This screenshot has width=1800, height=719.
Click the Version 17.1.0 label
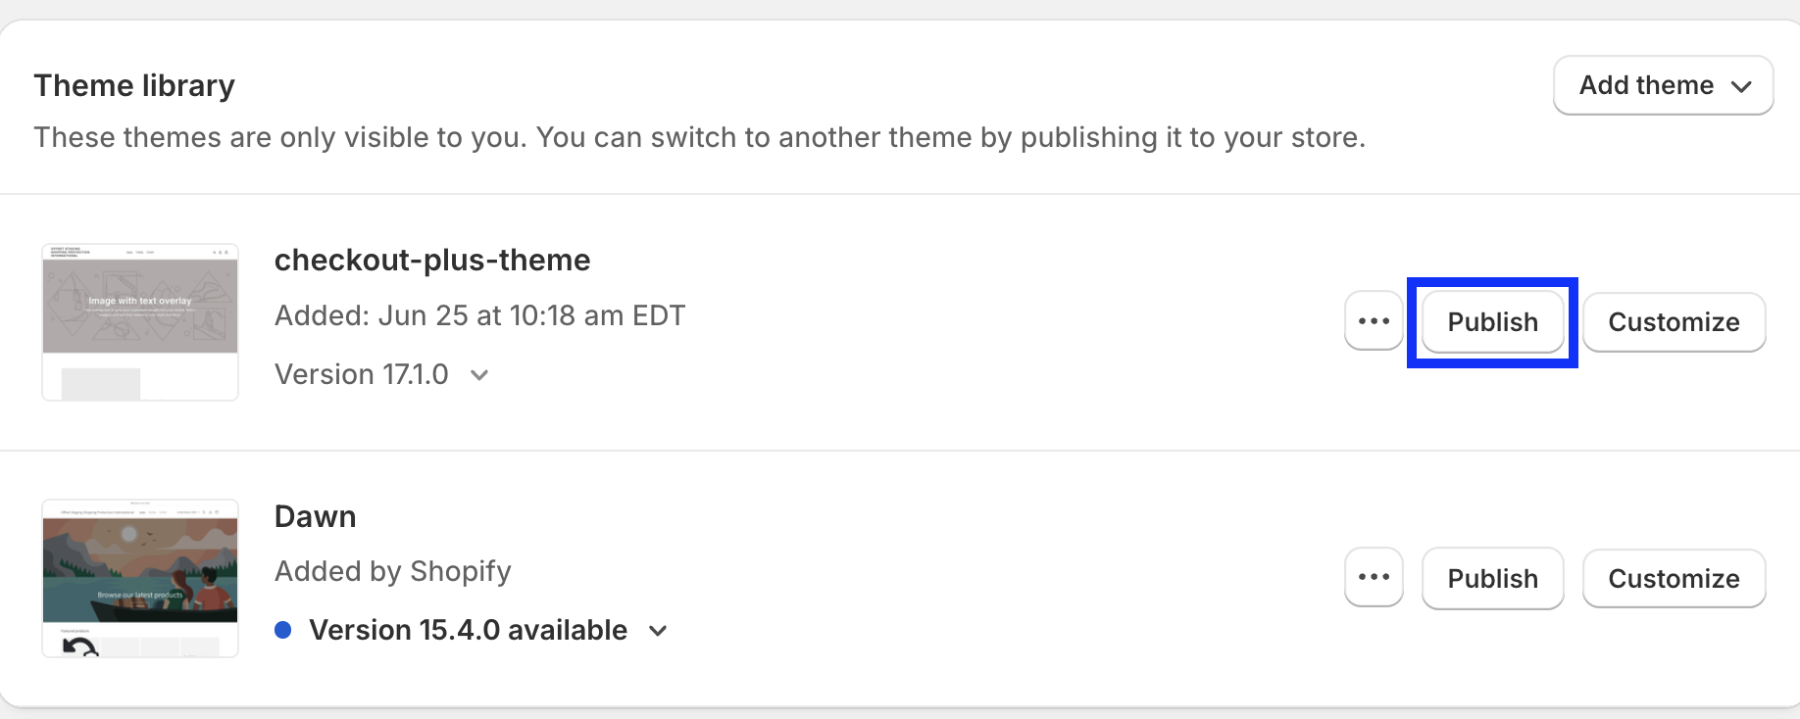(x=362, y=374)
